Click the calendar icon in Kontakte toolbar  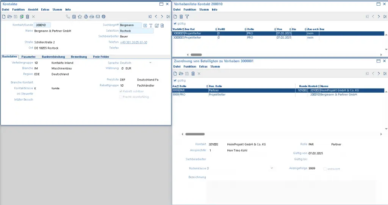click(74, 17)
